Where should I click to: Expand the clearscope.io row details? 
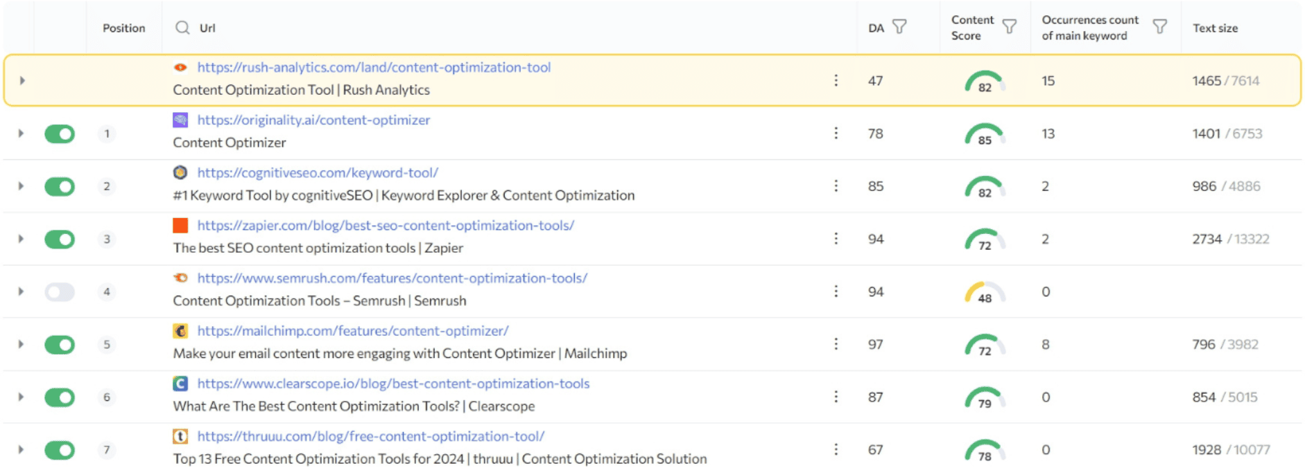21,397
